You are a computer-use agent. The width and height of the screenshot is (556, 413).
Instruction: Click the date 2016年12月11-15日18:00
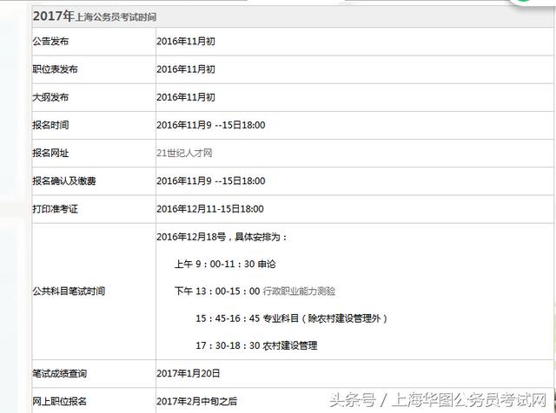coord(210,209)
